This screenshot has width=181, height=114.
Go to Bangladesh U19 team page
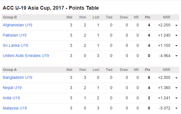click(17, 77)
